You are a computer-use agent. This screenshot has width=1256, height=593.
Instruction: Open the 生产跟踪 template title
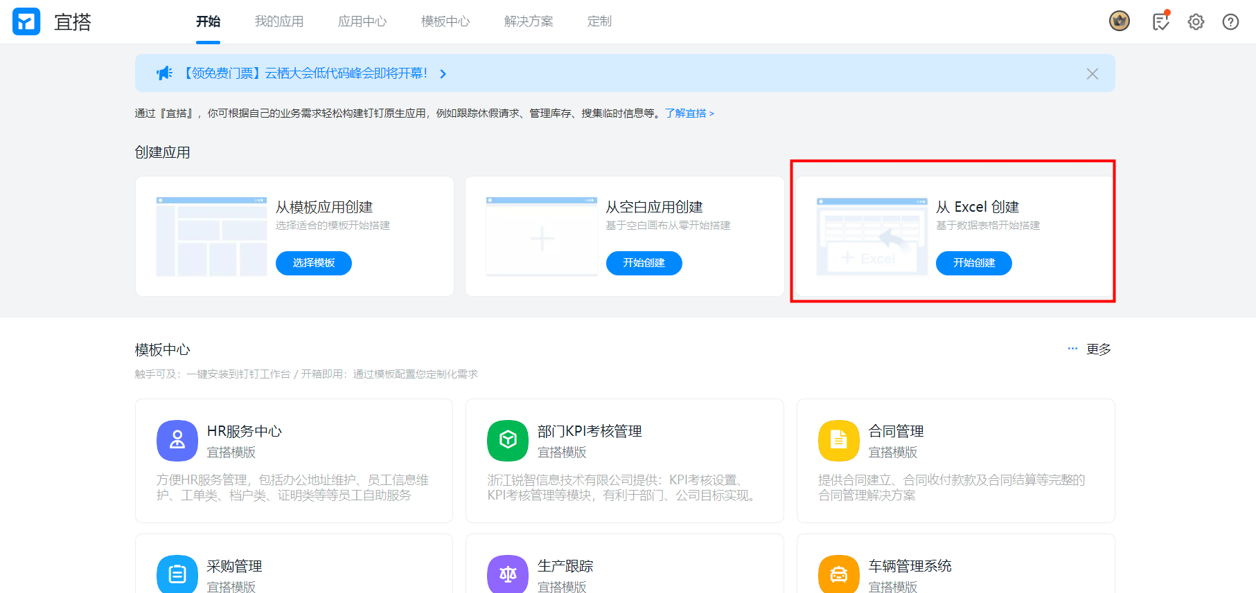pyautogui.click(x=565, y=566)
